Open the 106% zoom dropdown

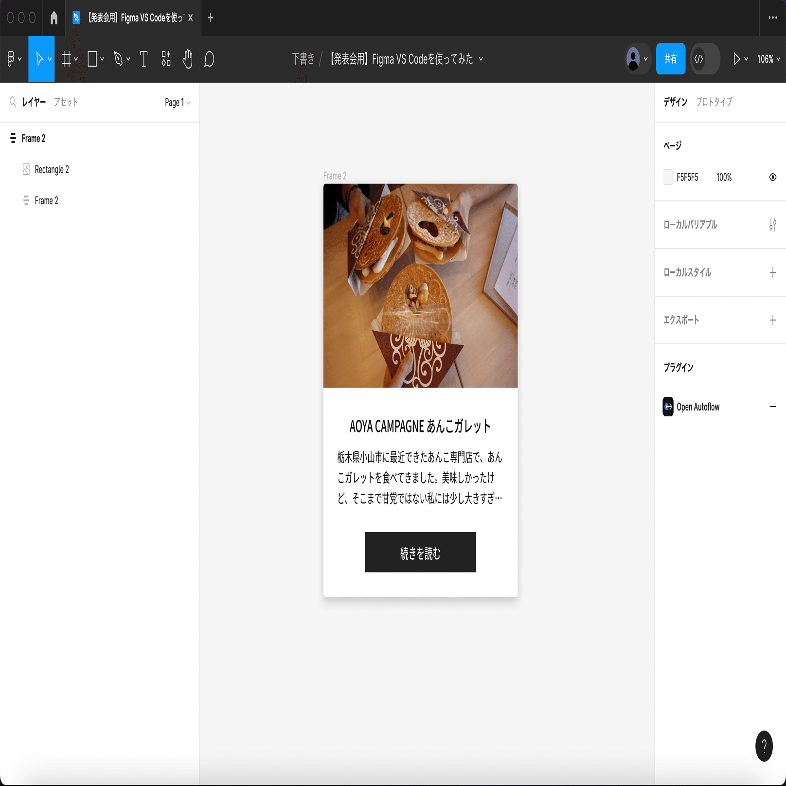pos(768,59)
